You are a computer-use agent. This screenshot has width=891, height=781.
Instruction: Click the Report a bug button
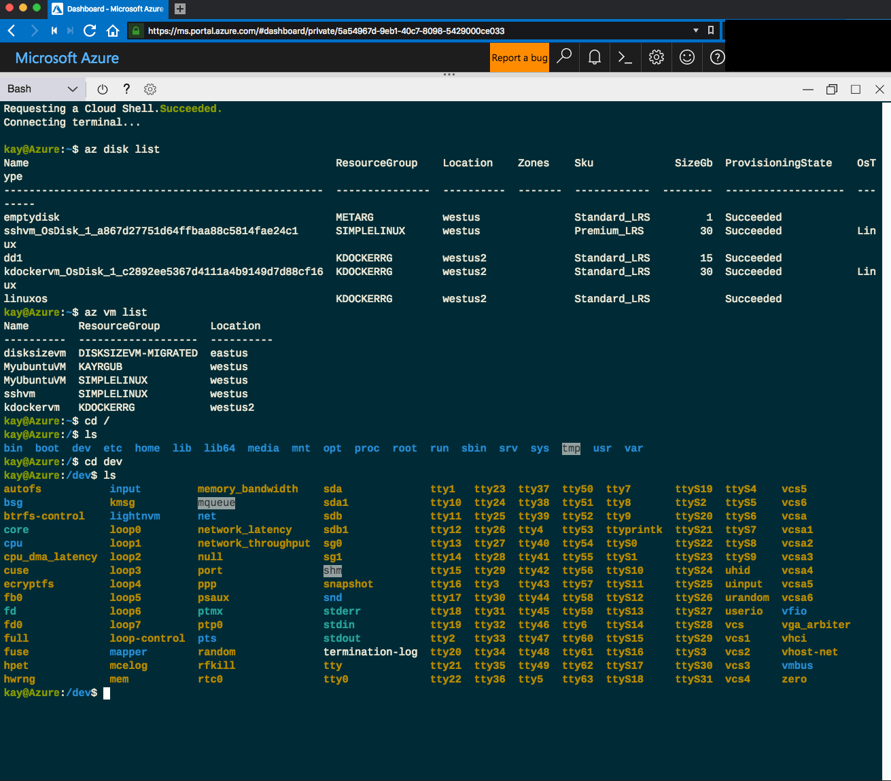(519, 57)
